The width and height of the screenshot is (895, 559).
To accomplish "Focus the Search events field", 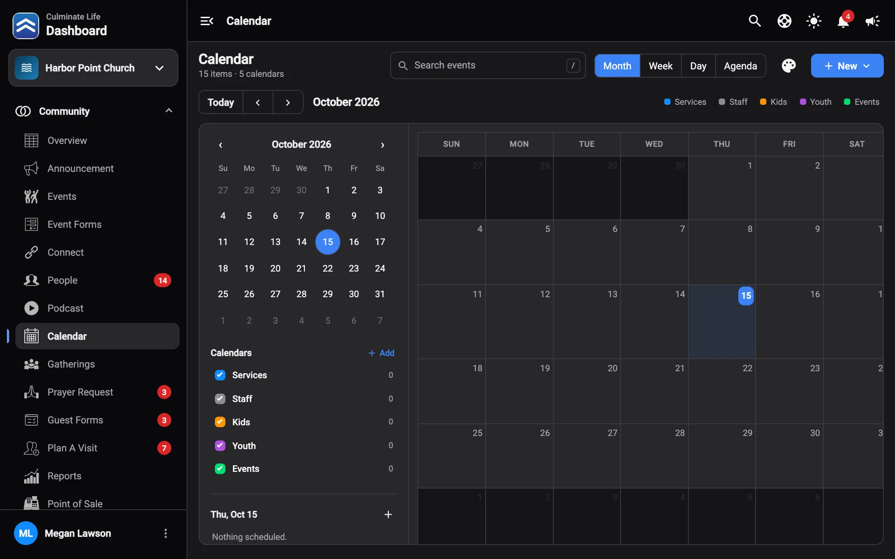I will [x=488, y=65].
